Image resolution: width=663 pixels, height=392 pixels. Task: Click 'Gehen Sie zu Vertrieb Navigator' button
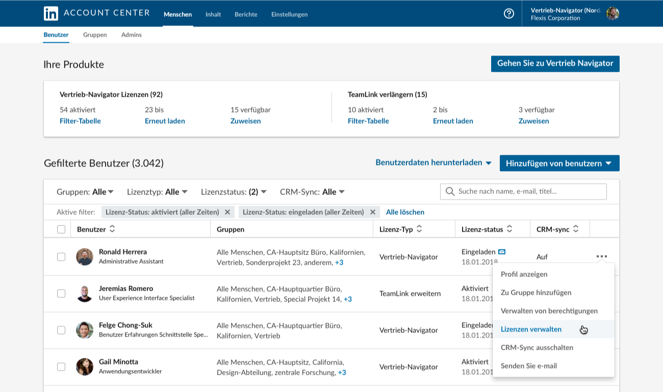tap(555, 64)
